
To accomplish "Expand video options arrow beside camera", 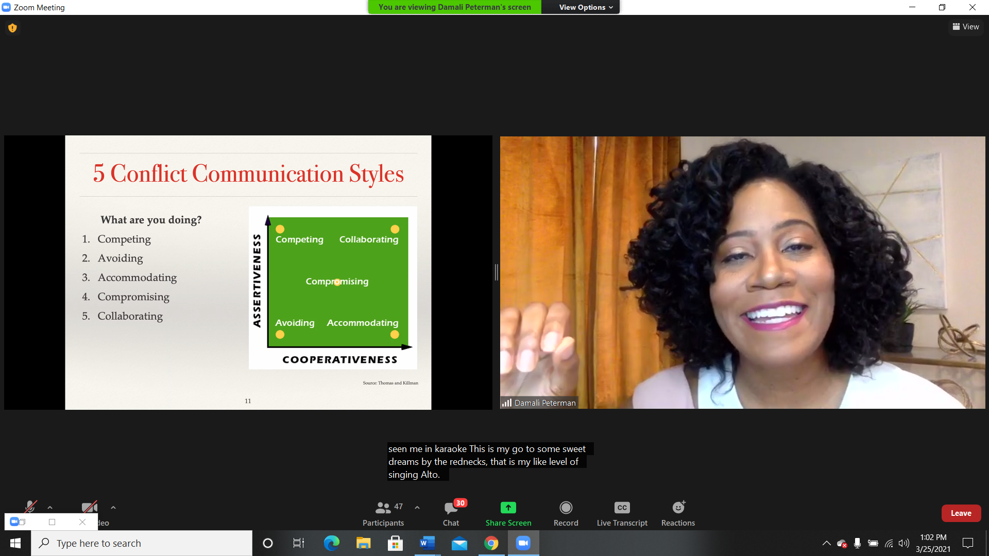I will 113,508.
